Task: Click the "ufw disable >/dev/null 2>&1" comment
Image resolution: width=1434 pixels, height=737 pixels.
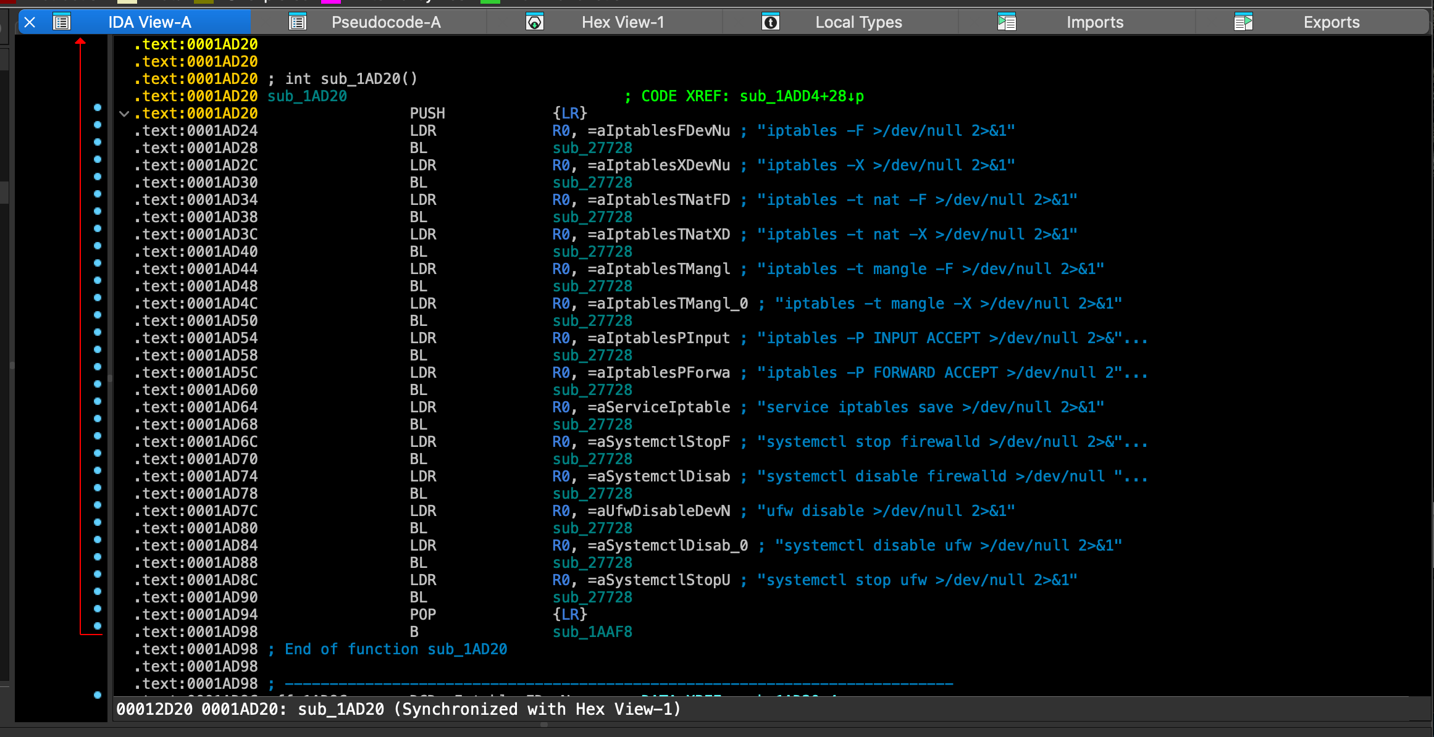Action: 886,511
